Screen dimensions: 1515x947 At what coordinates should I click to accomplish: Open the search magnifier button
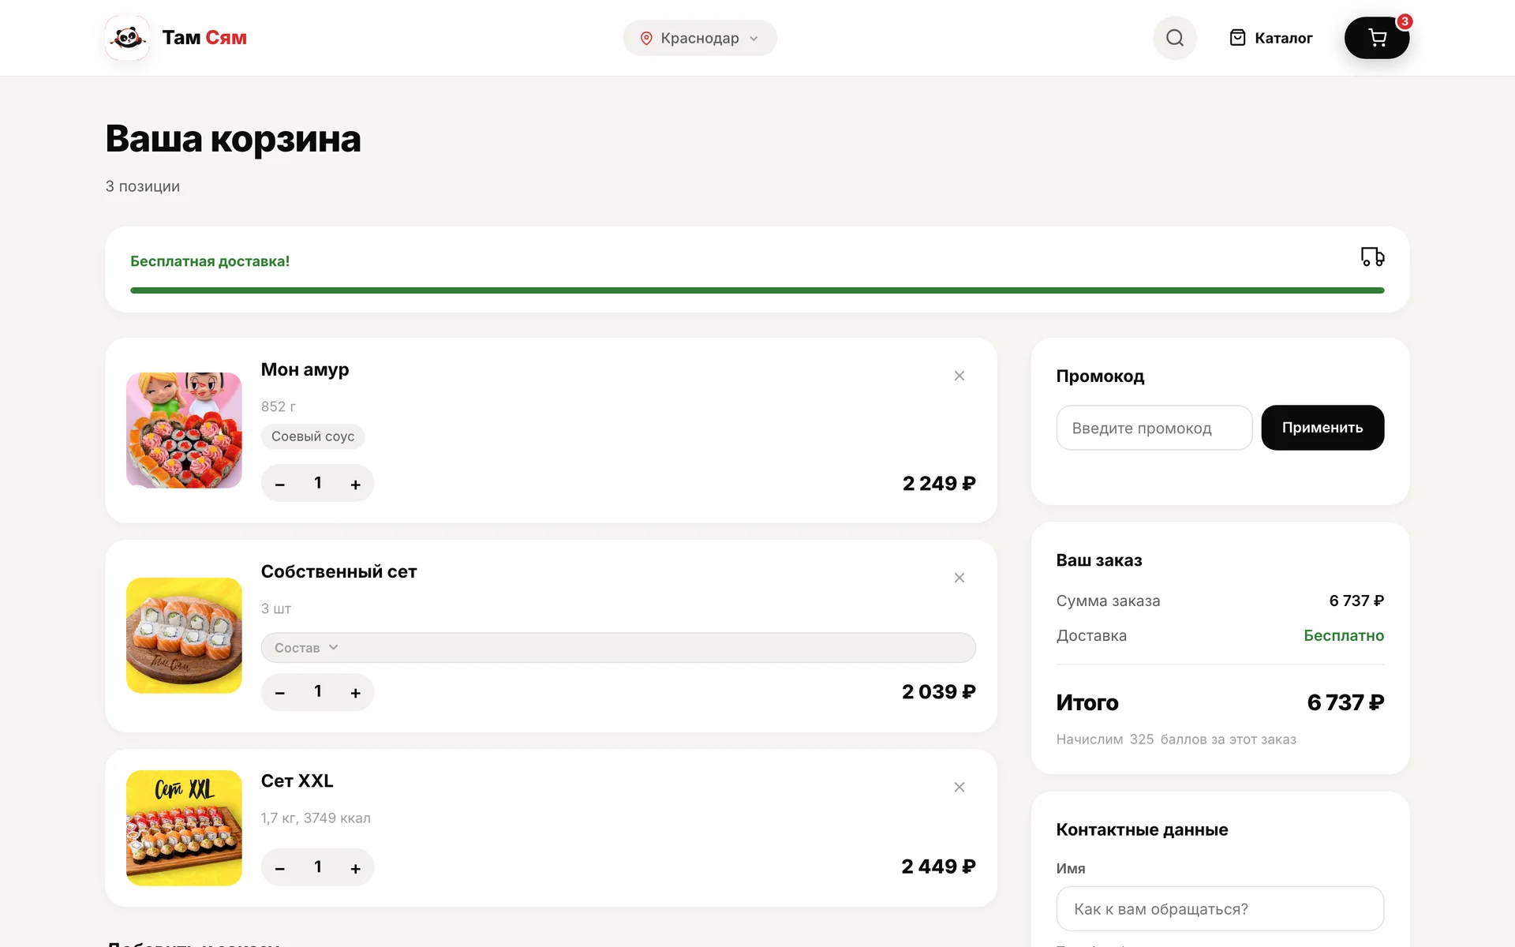(x=1175, y=38)
